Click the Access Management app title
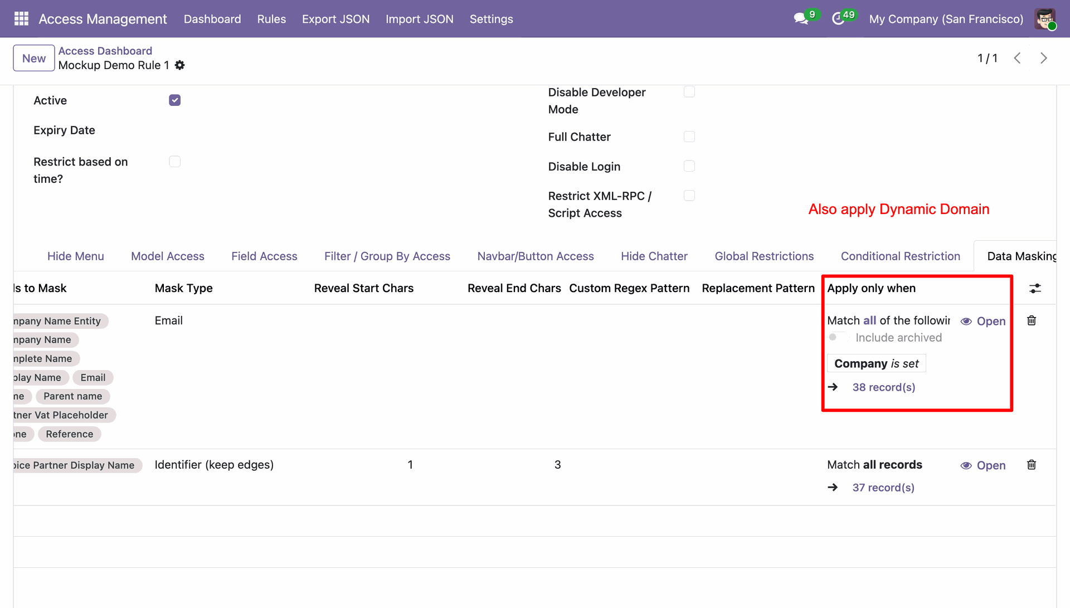1070x608 pixels. tap(103, 19)
